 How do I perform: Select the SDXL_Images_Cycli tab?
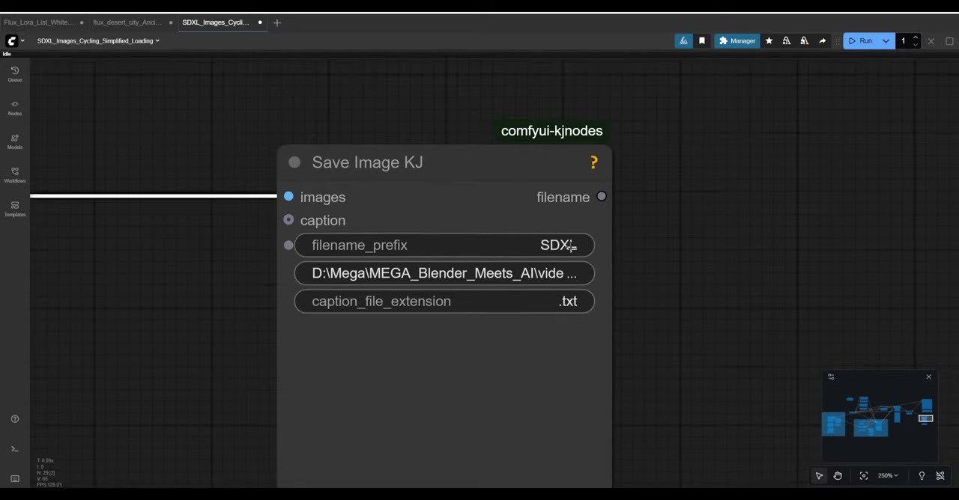(x=216, y=22)
